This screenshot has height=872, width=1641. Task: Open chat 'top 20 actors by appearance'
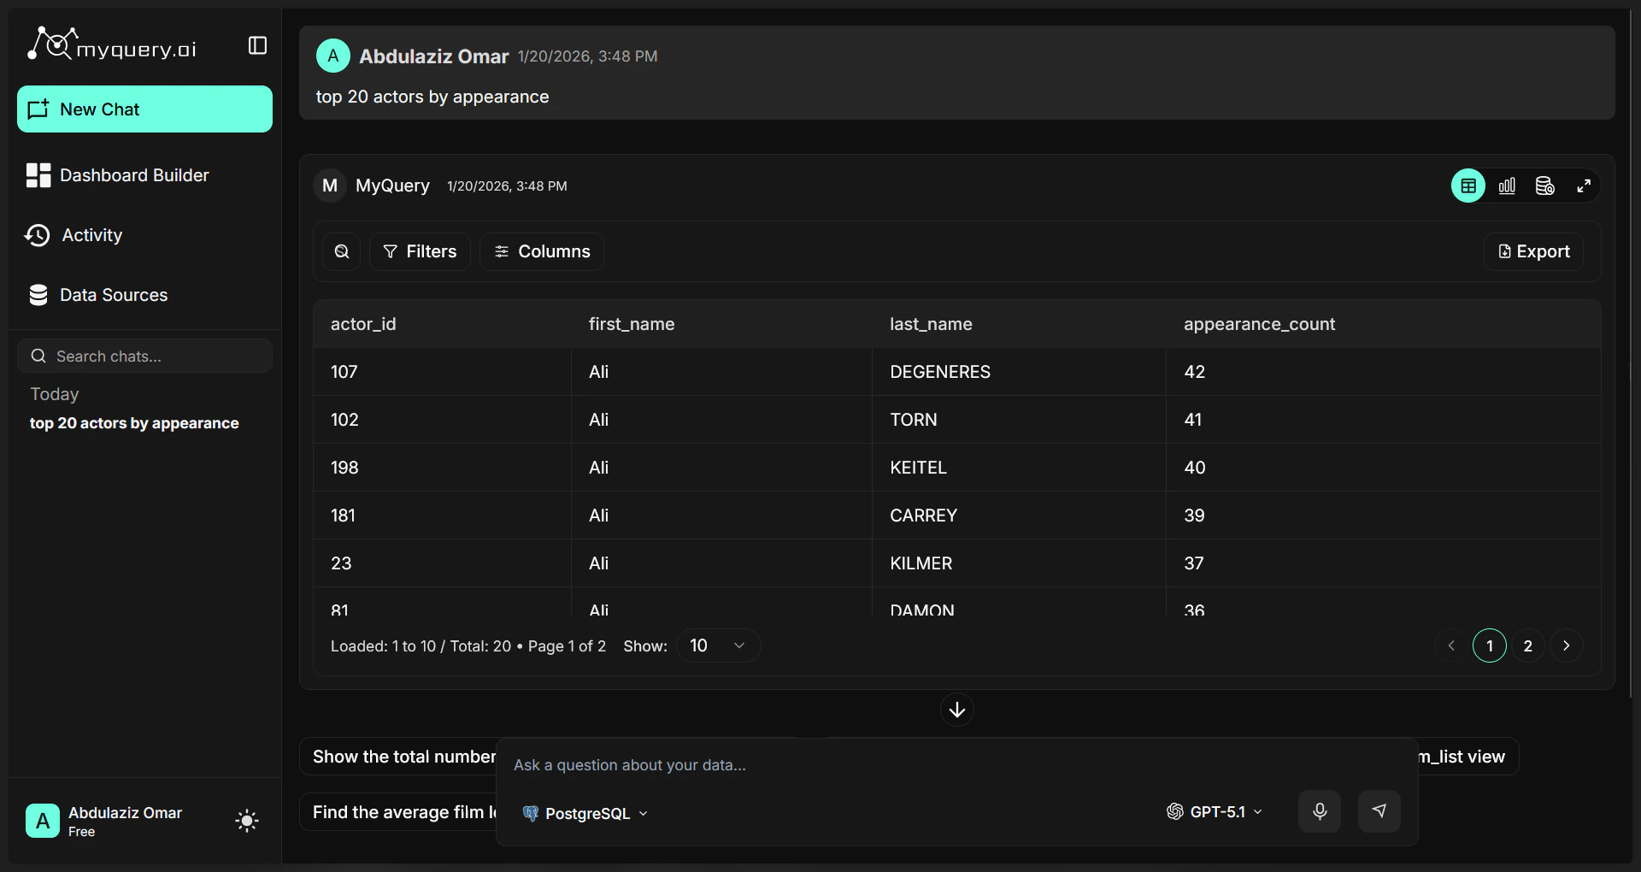point(134,423)
